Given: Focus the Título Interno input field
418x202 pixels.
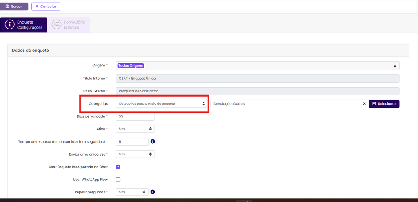Looking at the screenshot, I should [x=258, y=79].
